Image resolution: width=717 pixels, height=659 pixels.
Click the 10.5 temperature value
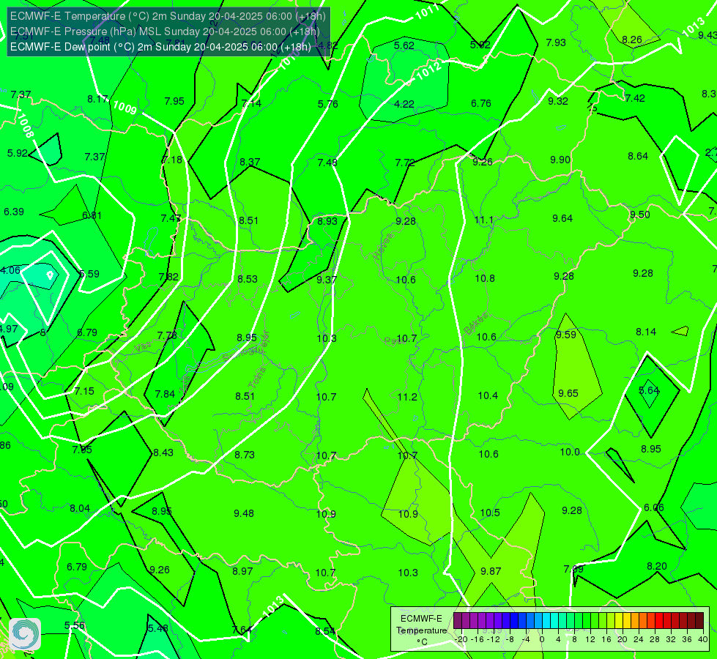tap(490, 513)
